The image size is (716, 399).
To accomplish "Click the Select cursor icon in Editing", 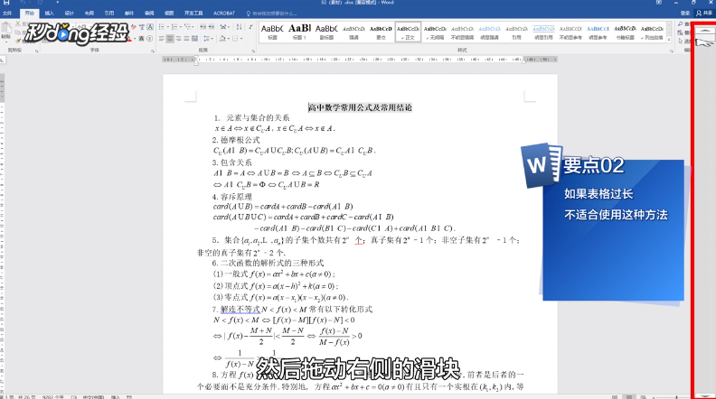I will 682,41.
